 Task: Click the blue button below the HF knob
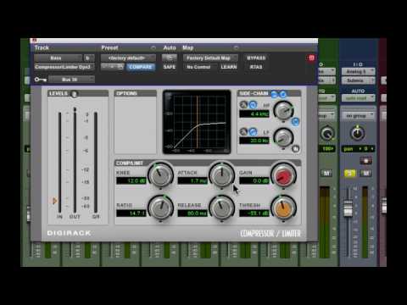point(295,122)
